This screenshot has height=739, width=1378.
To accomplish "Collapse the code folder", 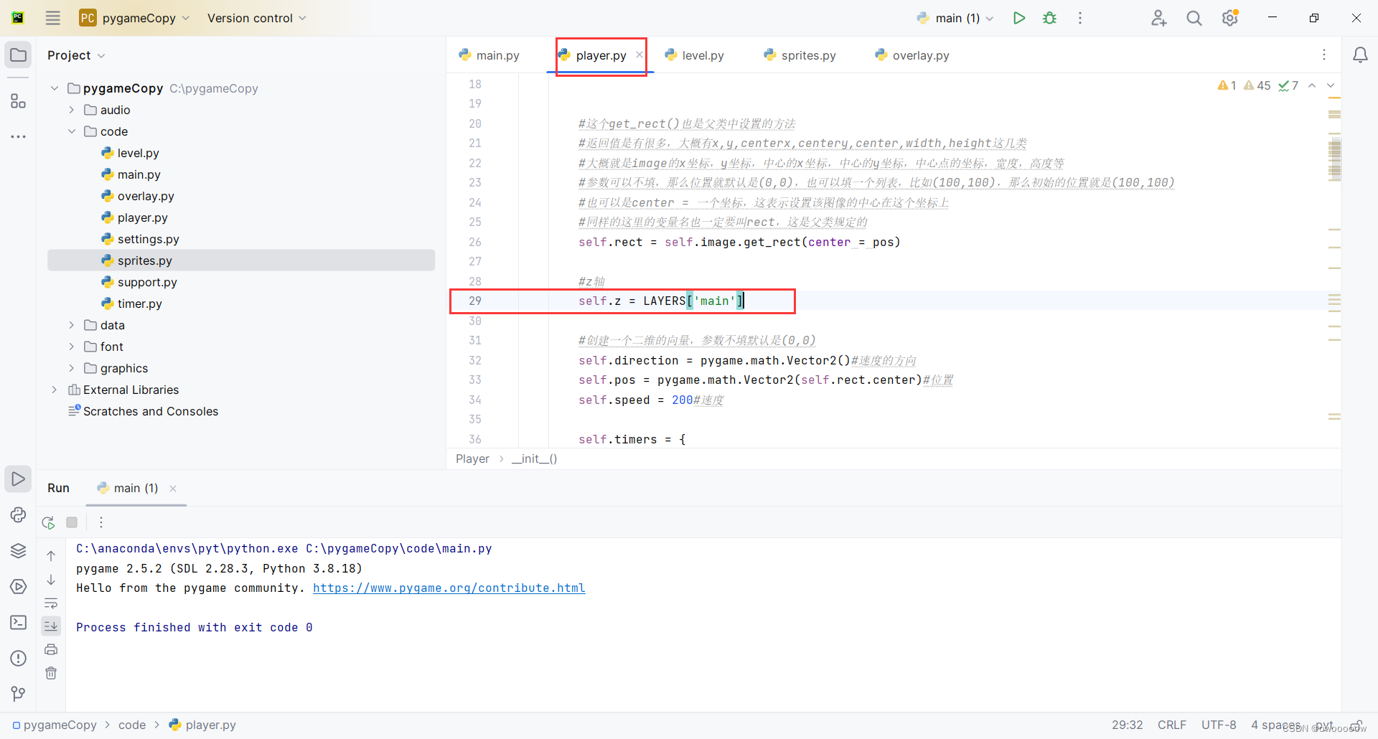I will [x=71, y=131].
